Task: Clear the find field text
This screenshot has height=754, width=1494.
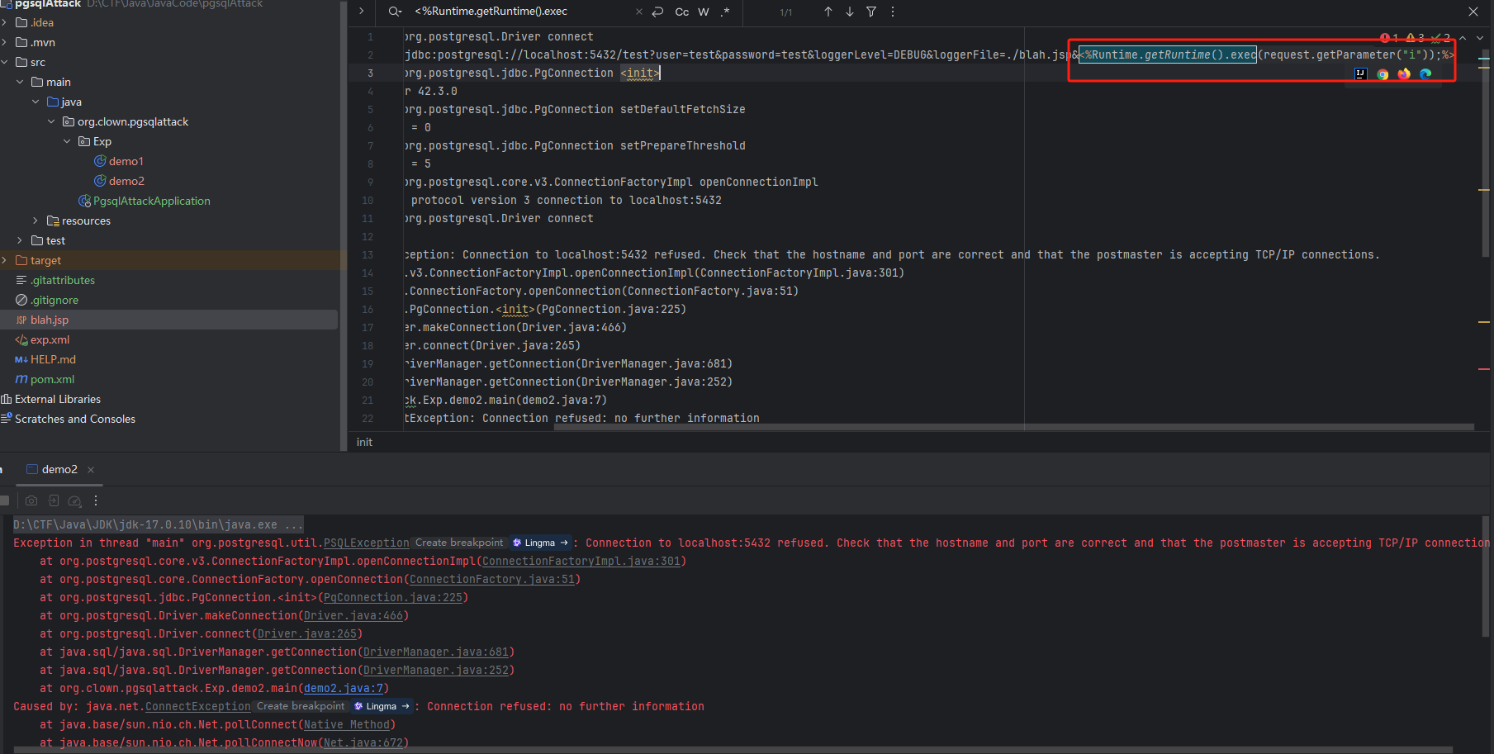Action: point(638,12)
